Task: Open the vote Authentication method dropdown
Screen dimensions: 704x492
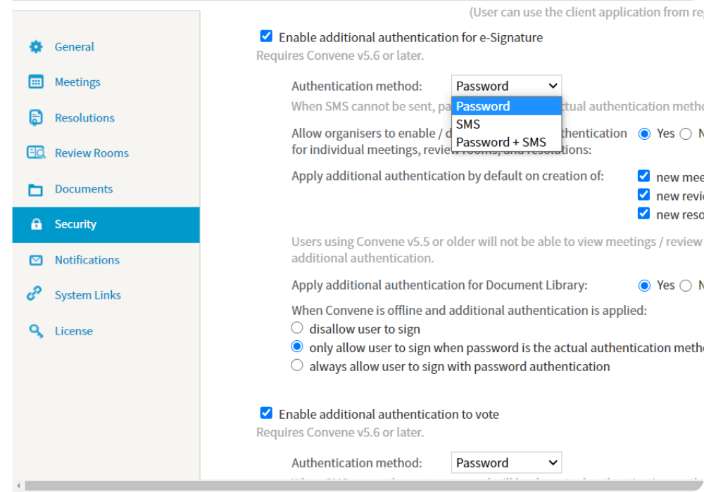Action: (x=506, y=462)
